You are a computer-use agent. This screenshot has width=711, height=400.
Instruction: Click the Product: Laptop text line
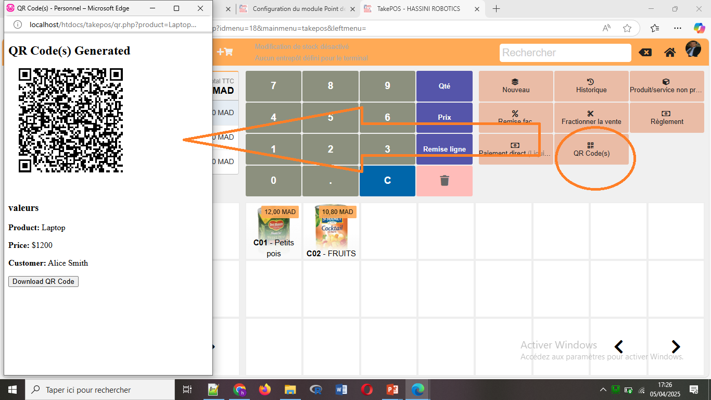click(x=37, y=228)
